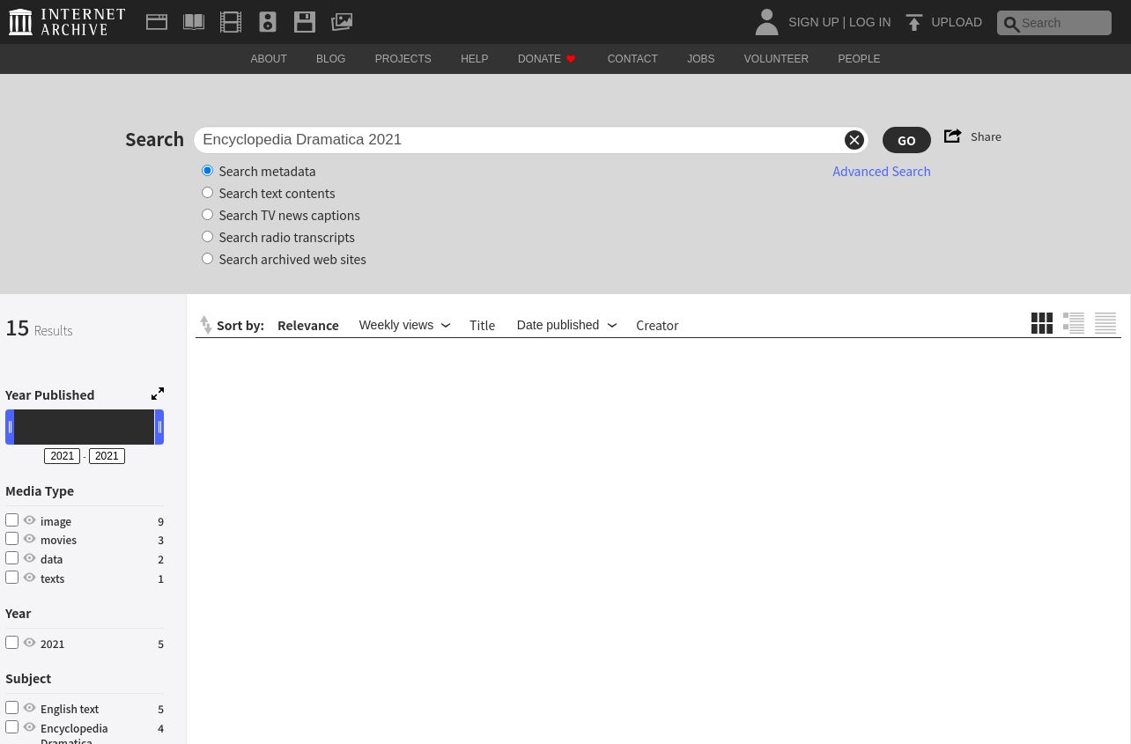This screenshot has height=744, width=1131.
Task: Open the CONTACT menu item
Action: pyautogui.click(x=632, y=59)
